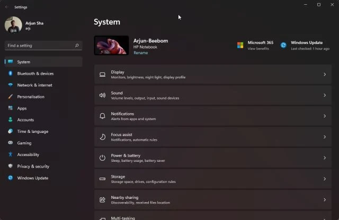Screen dimensions: 339x220
Task: Select System icon in sidebar
Action: tap(11, 62)
